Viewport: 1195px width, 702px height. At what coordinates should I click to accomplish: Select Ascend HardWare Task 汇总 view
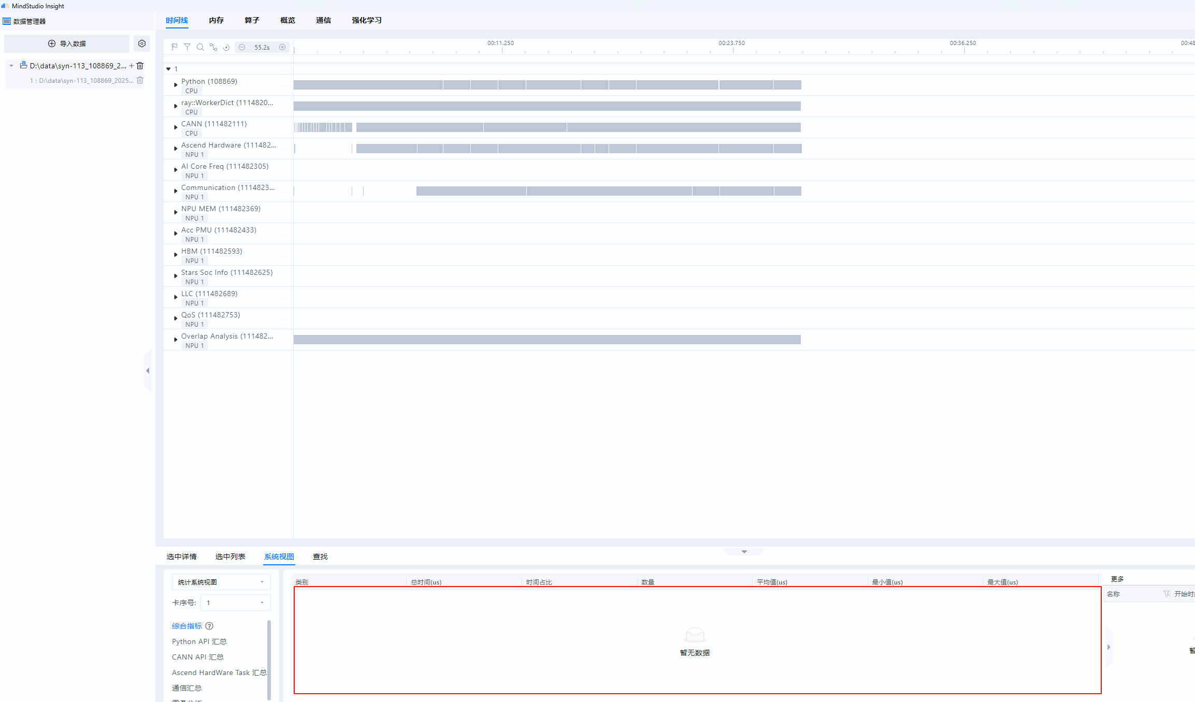(x=219, y=672)
